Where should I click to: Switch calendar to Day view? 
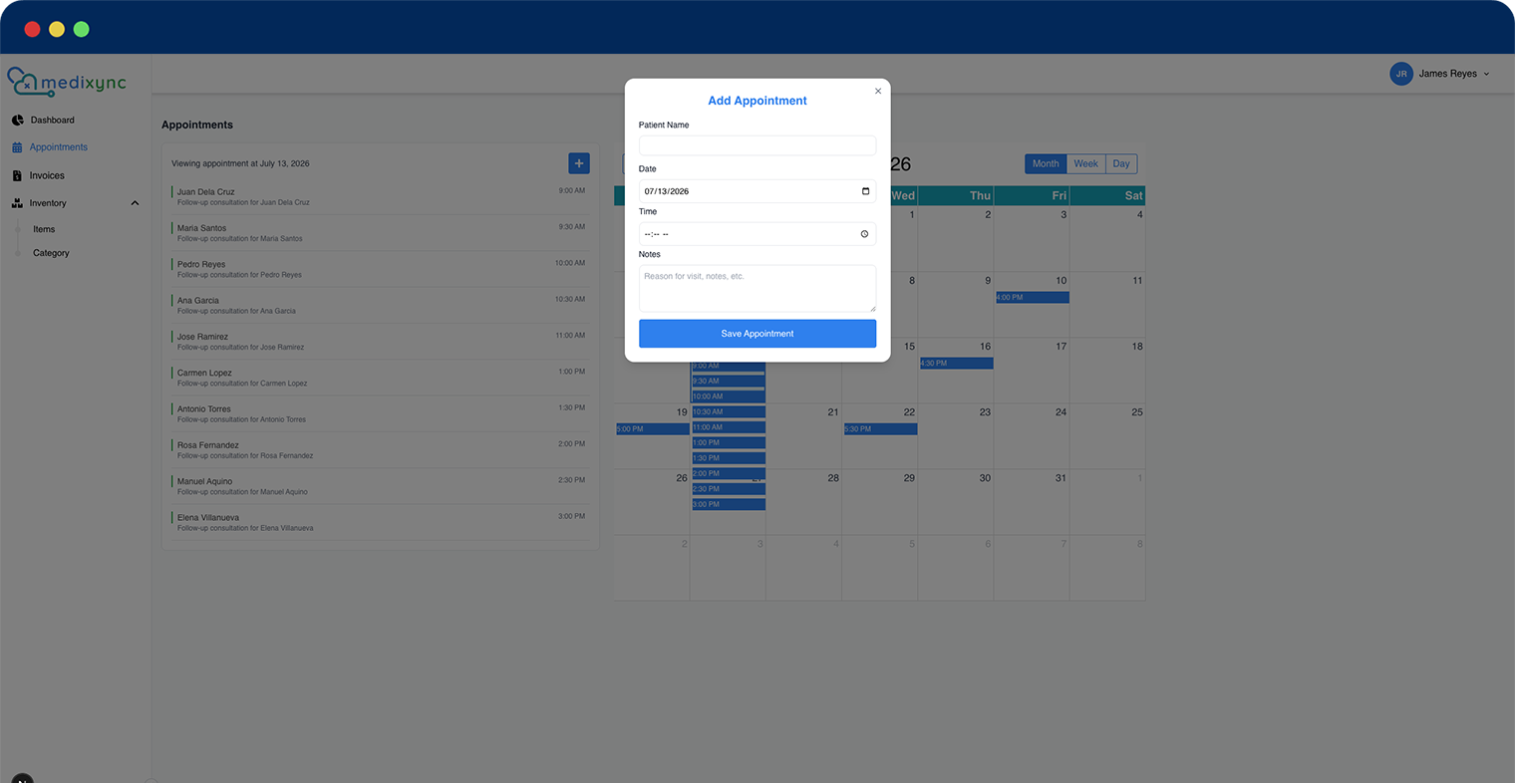[x=1121, y=163]
